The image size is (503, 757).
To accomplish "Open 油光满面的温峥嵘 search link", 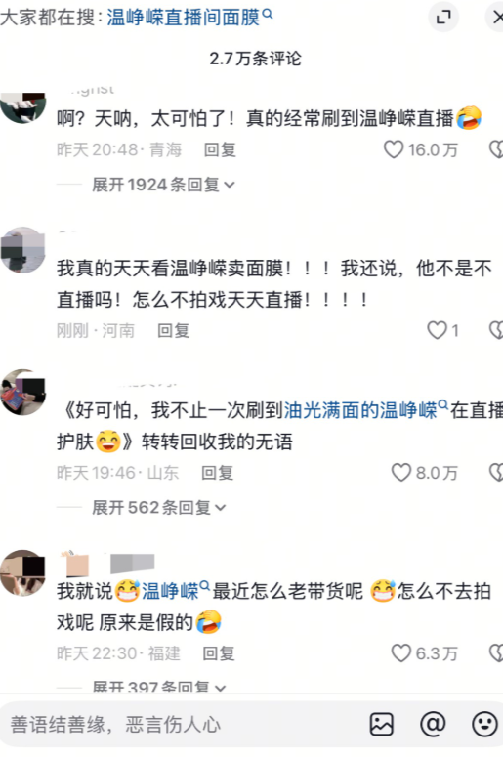I will tap(366, 410).
